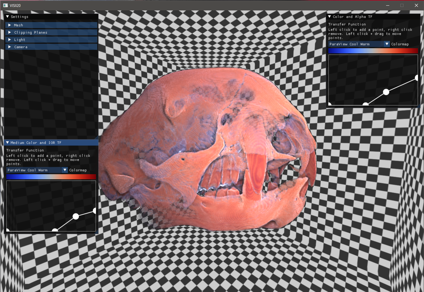This screenshot has width=424, height=292.
Task: Select third control point in Medium Color graph
Action: click(x=76, y=216)
